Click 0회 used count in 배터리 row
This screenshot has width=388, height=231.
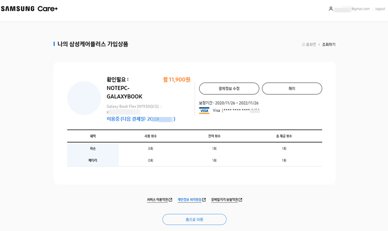150,160
